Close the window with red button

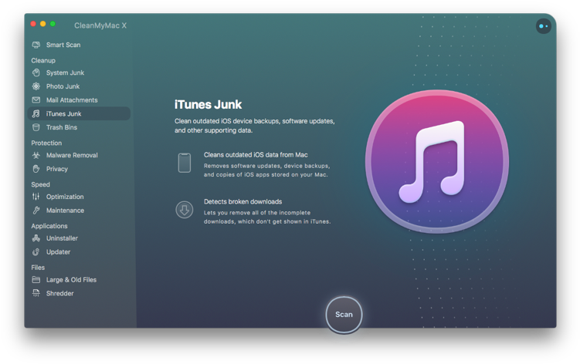tap(33, 24)
